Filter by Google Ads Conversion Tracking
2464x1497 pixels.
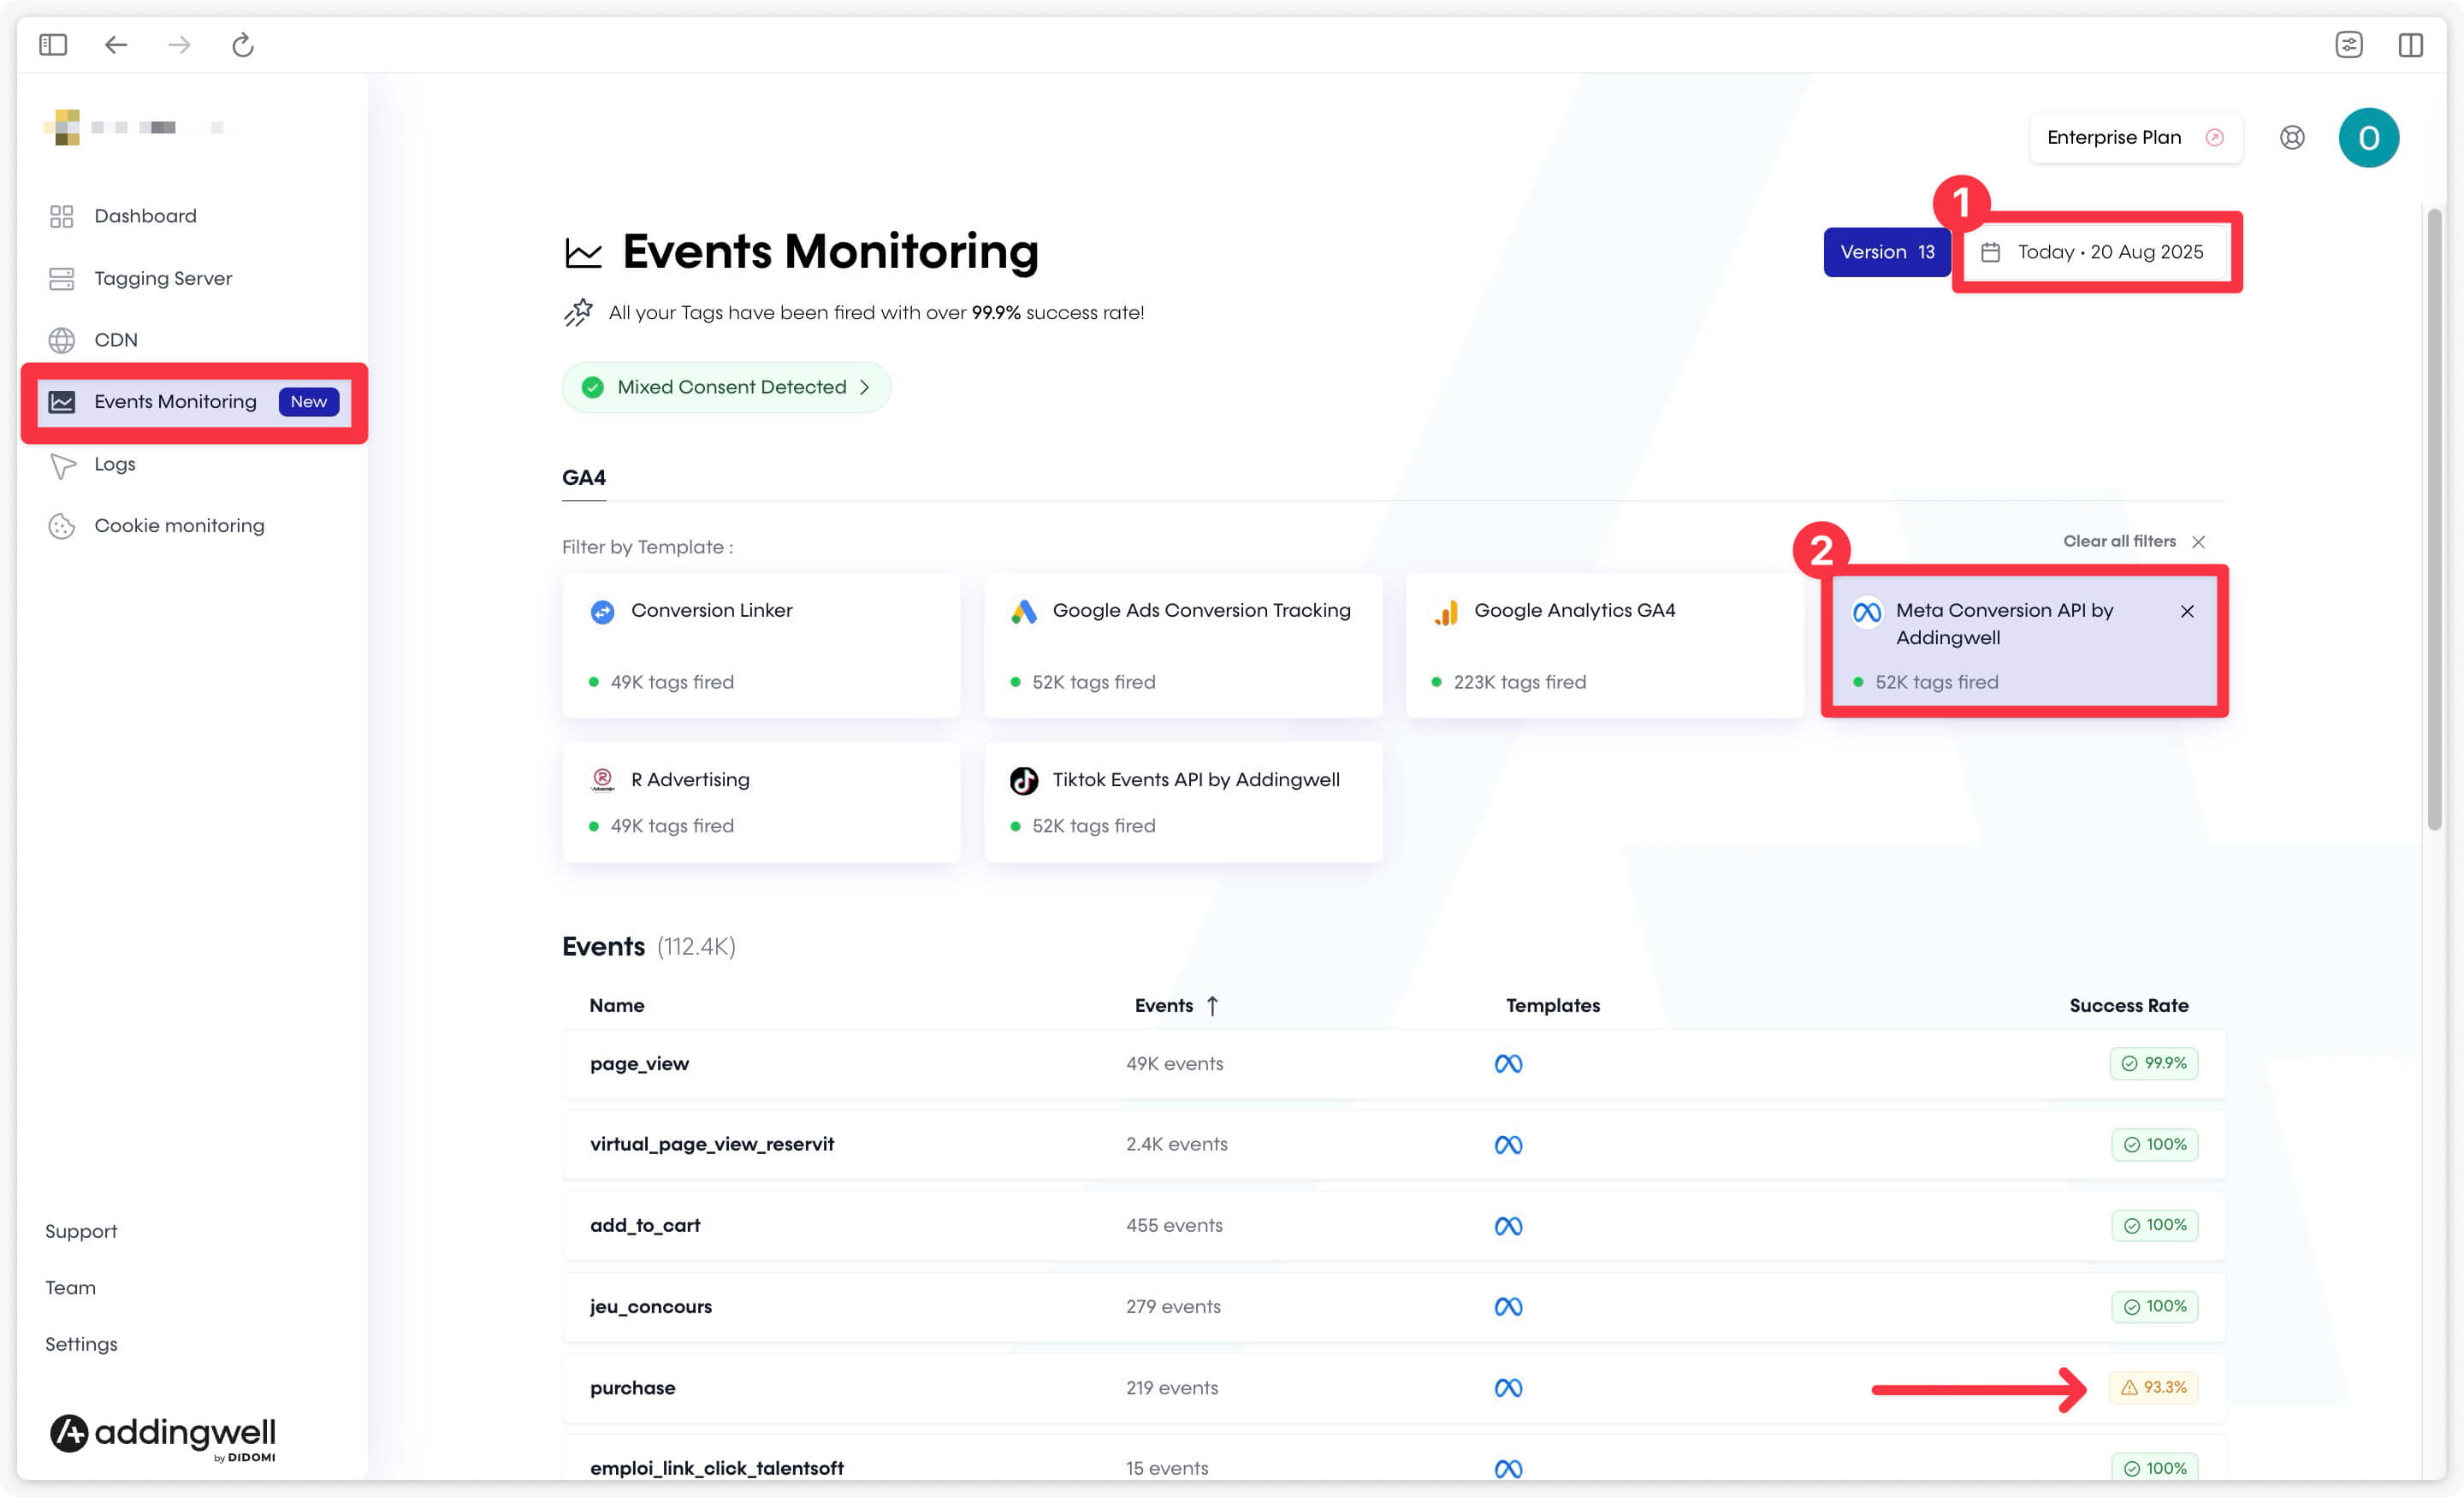coord(1183,645)
